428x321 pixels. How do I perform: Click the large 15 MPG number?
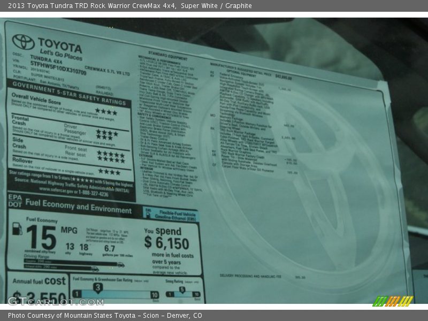[x=41, y=238]
